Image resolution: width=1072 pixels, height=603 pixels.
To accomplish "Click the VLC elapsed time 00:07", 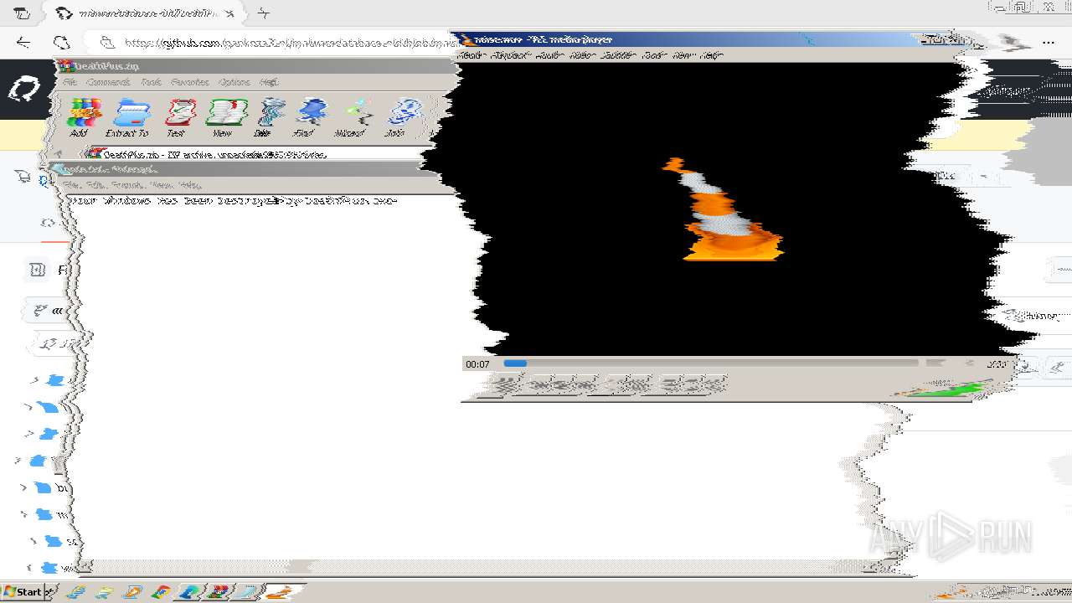I will (477, 364).
